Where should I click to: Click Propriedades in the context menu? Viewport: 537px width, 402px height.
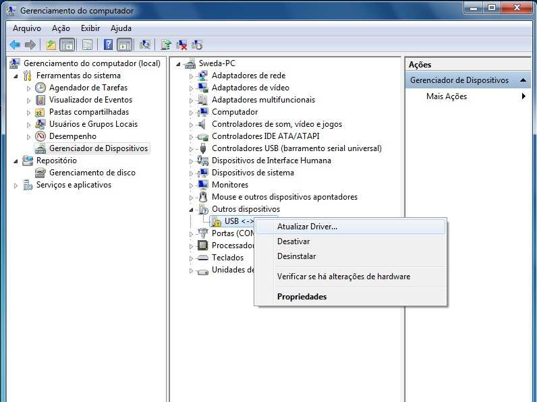pyautogui.click(x=302, y=297)
